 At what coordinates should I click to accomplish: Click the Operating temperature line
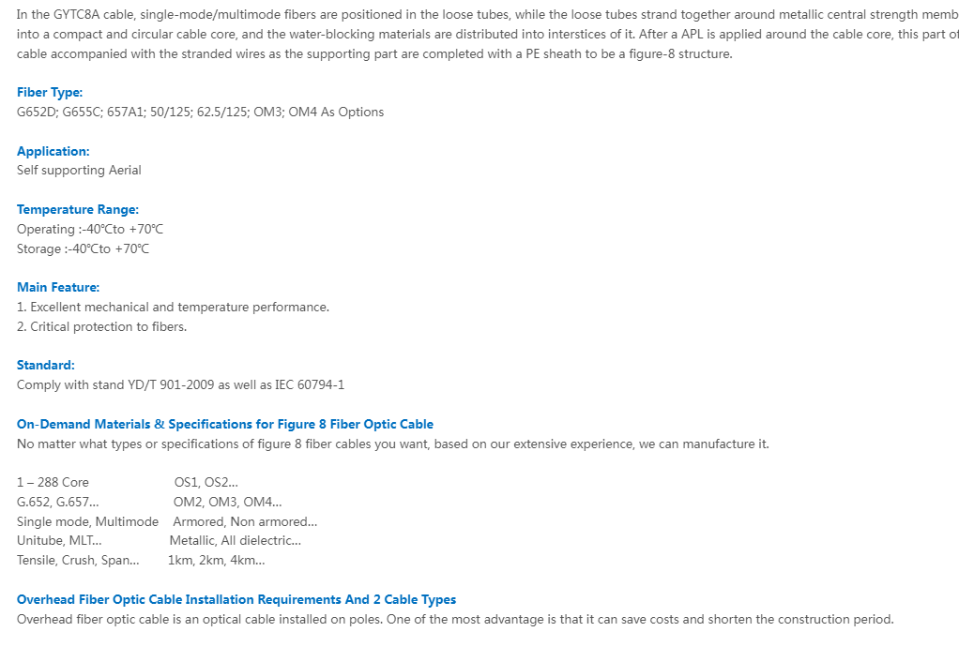tap(90, 229)
